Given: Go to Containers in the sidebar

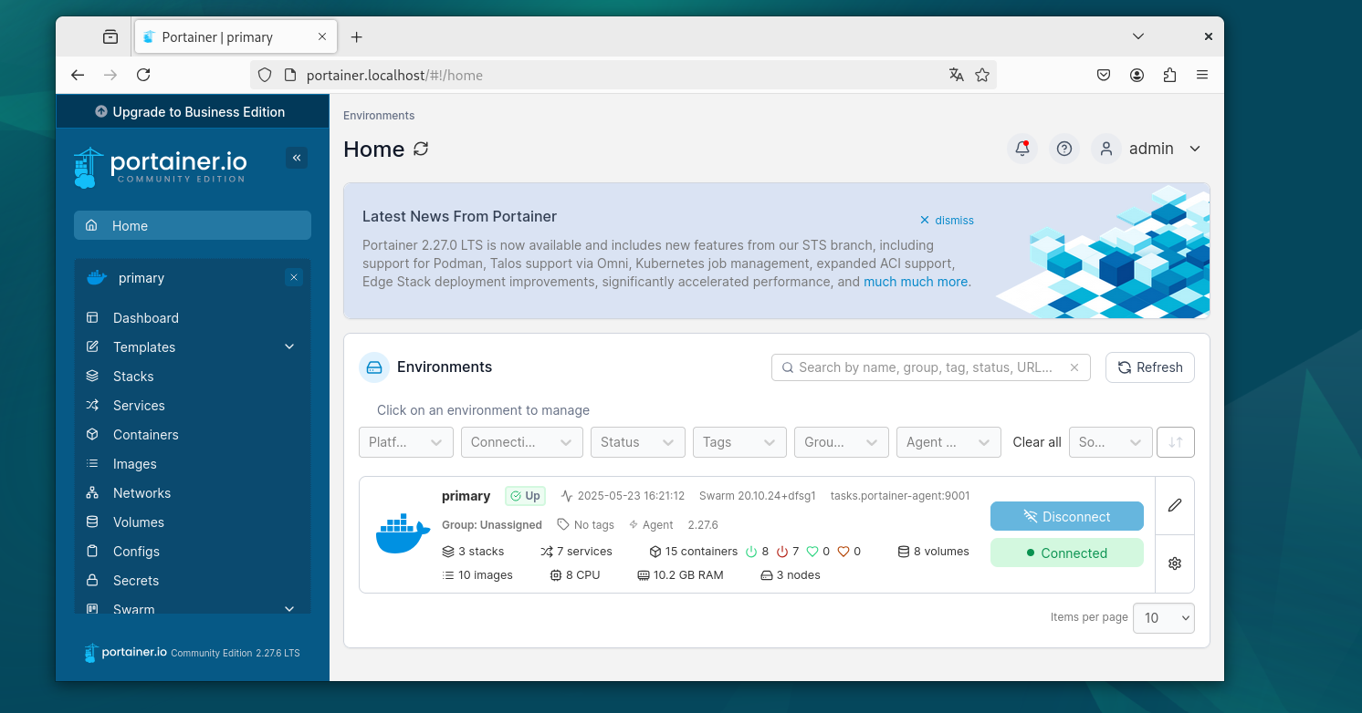Looking at the screenshot, I should (x=145, y=435).
